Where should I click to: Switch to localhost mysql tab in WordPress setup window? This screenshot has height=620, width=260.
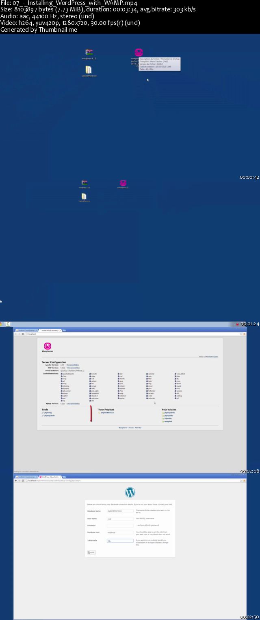[26, 477]
